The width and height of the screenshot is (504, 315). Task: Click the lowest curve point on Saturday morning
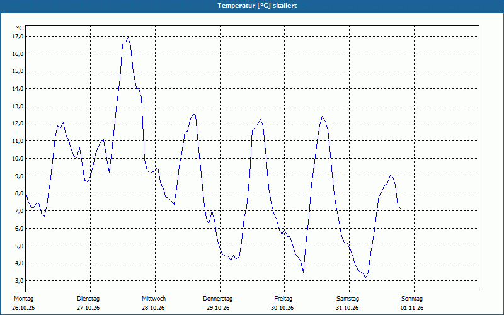point(366,278)
